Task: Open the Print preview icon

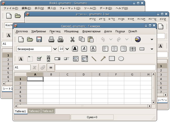Action: coord(60,39)
